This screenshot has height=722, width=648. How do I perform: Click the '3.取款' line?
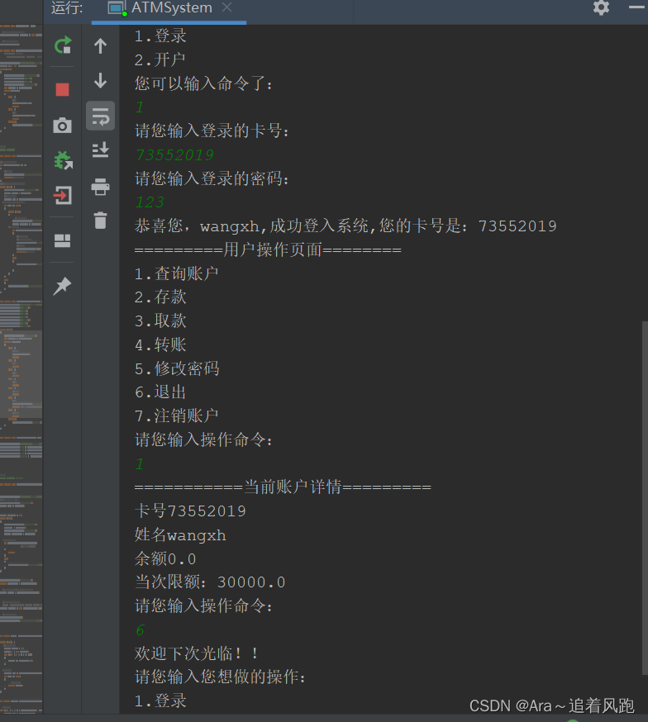tap(160, 321)
